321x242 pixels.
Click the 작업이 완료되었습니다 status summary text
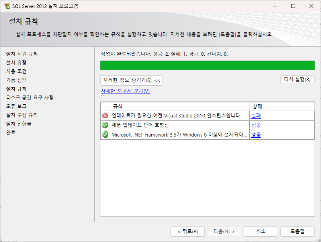tap(164, 54)
